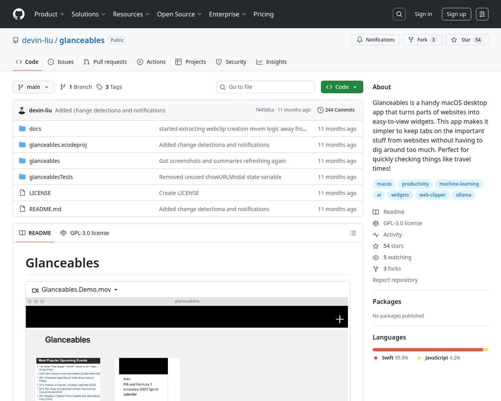Click the GitHub logo icon
501x401 pixels.
(19, 14)
